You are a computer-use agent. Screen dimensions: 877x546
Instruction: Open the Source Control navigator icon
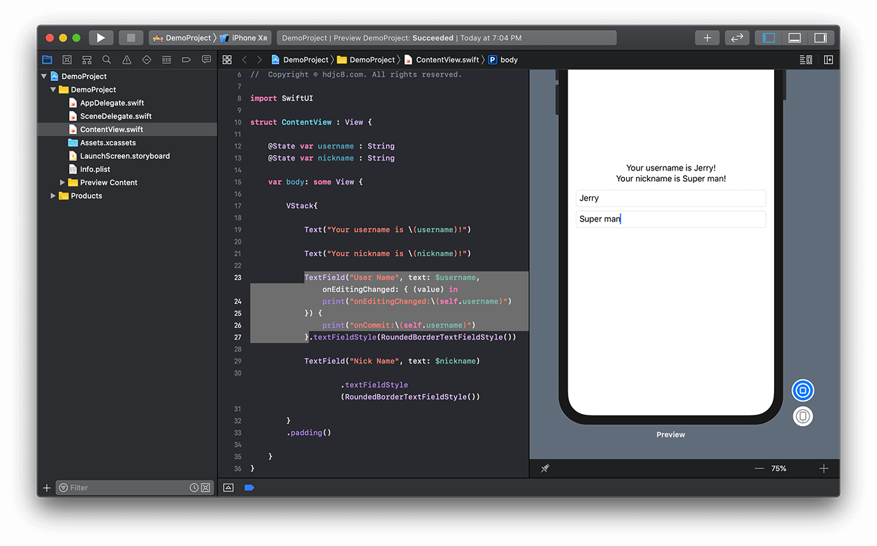pos(67,60)
